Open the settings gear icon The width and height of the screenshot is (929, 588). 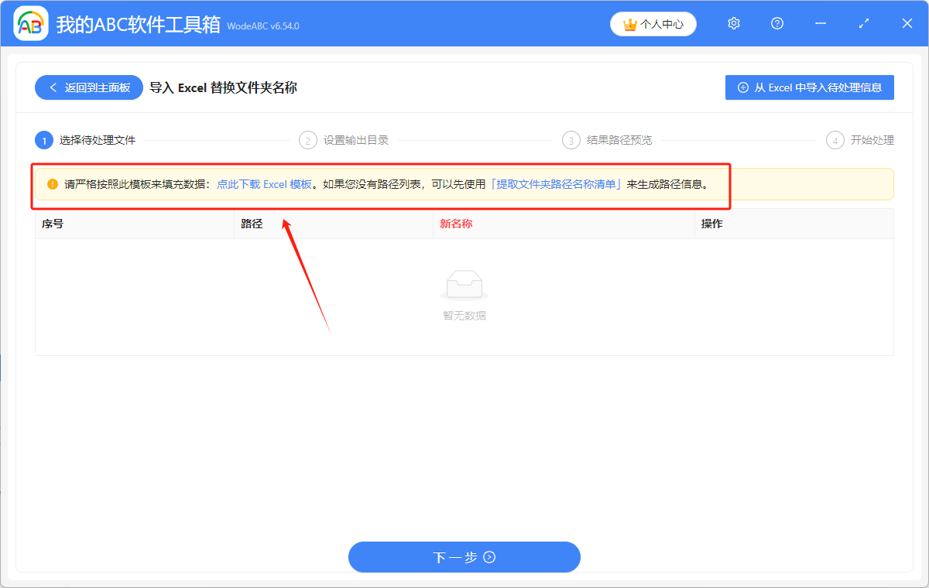pos(733,23)
